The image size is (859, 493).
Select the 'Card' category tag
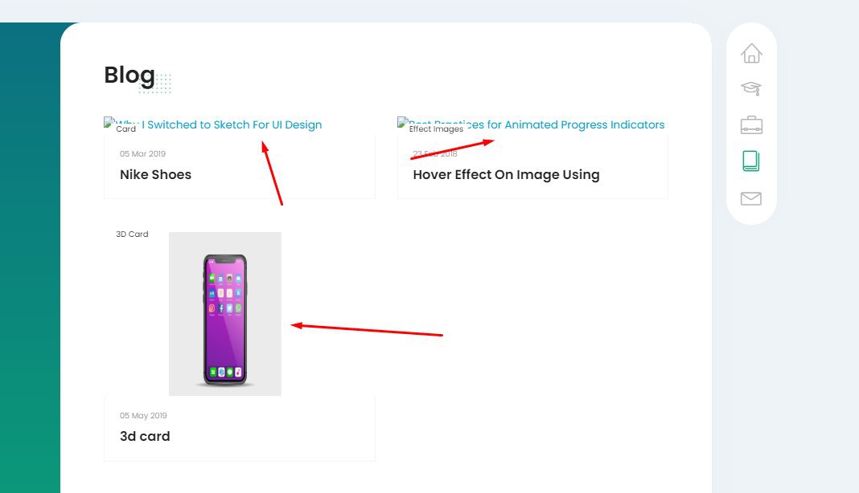tap(126, 129)
